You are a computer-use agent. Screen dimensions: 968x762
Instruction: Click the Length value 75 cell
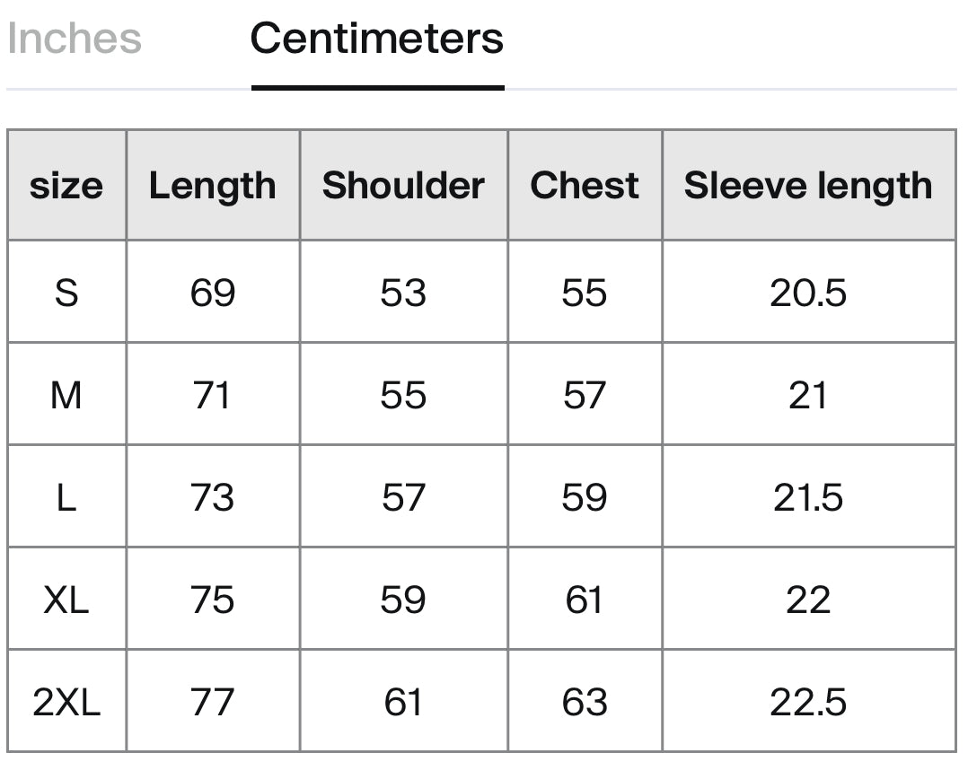[x=213, y=600]
